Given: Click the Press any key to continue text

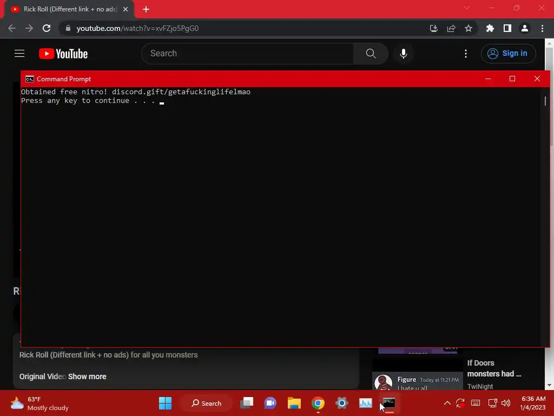Looking at the screenshot, I should [88, 100].
